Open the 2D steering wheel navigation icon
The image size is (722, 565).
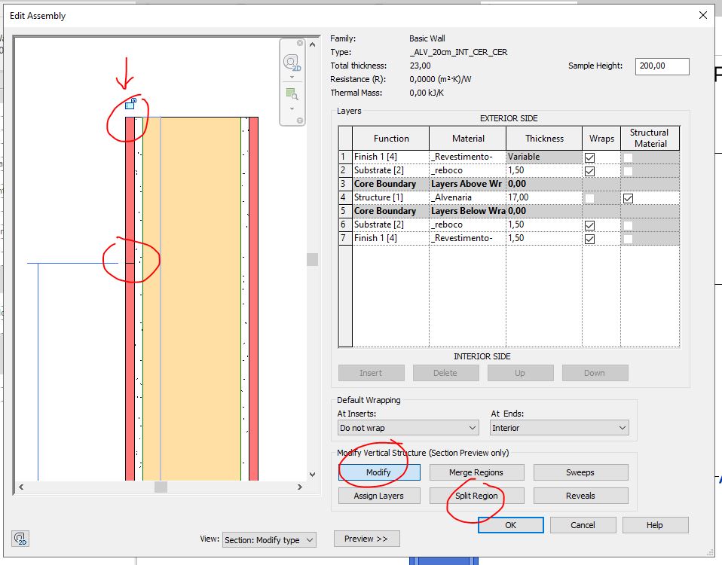click(292, 63)
